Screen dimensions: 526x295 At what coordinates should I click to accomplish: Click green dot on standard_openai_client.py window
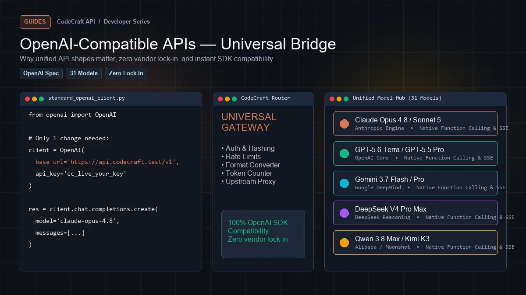click(x=41, y=99)
